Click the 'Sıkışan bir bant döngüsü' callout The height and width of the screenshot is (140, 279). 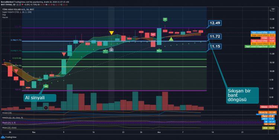point(243,95)
